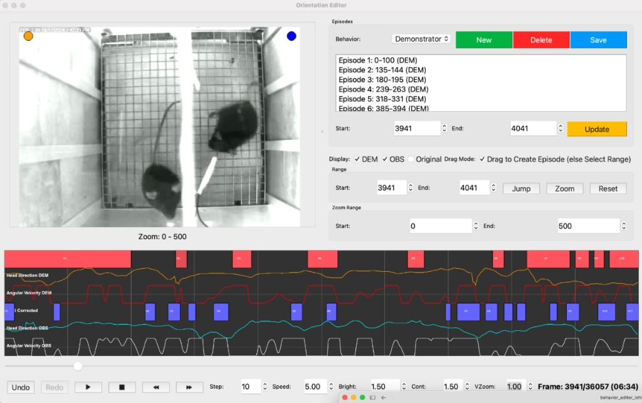
Task: Click the Redo button
Action: (x=55, y=387)
